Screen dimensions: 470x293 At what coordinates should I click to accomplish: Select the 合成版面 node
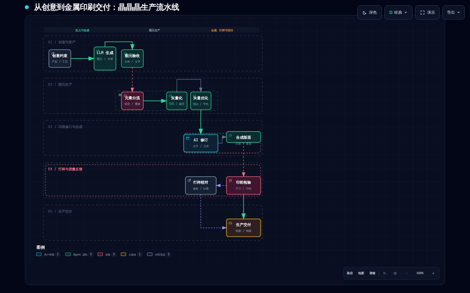(x=243, y=137)
